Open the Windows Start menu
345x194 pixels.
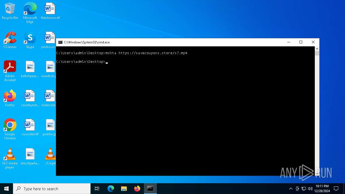tap(6, 189)
